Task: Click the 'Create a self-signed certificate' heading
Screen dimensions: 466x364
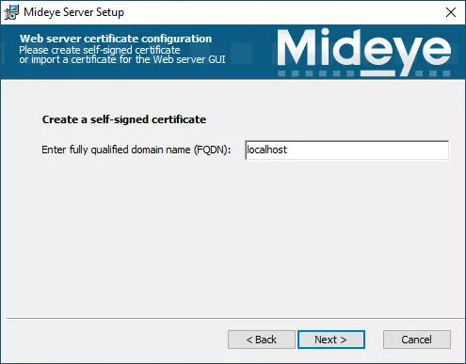Action: (x=124, y=119)
